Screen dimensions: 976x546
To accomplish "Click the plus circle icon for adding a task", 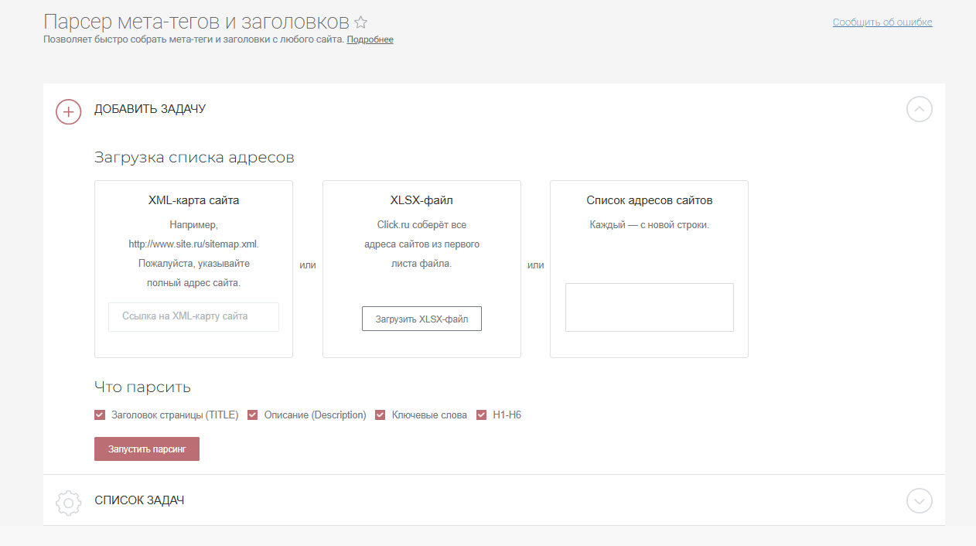I will [69, 111].
